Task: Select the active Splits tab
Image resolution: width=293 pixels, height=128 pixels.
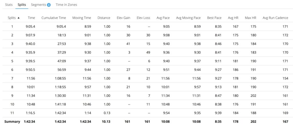Action: [x=21, y=5]
